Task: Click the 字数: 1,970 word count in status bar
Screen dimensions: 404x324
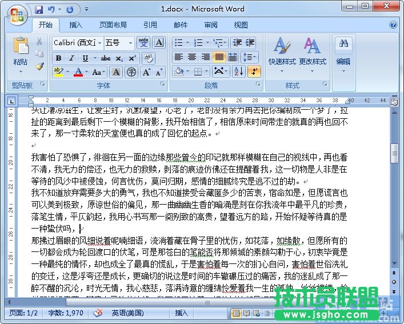Action: pyautogui.click(x=66, y=313)
